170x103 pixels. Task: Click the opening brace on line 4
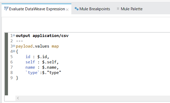pos(17,51)
